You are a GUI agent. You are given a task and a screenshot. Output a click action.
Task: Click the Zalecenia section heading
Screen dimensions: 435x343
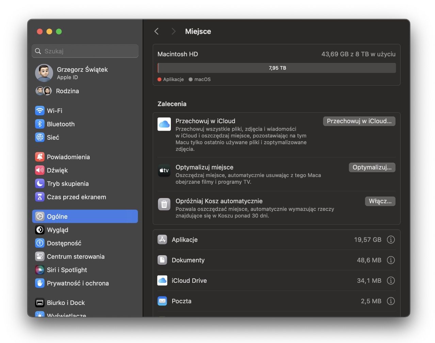[172, 104]
